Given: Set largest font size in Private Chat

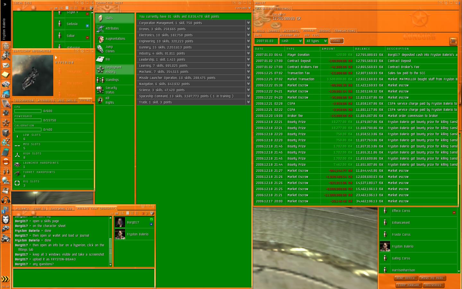Looking at the screenshot, I should [x=122, y=213].
